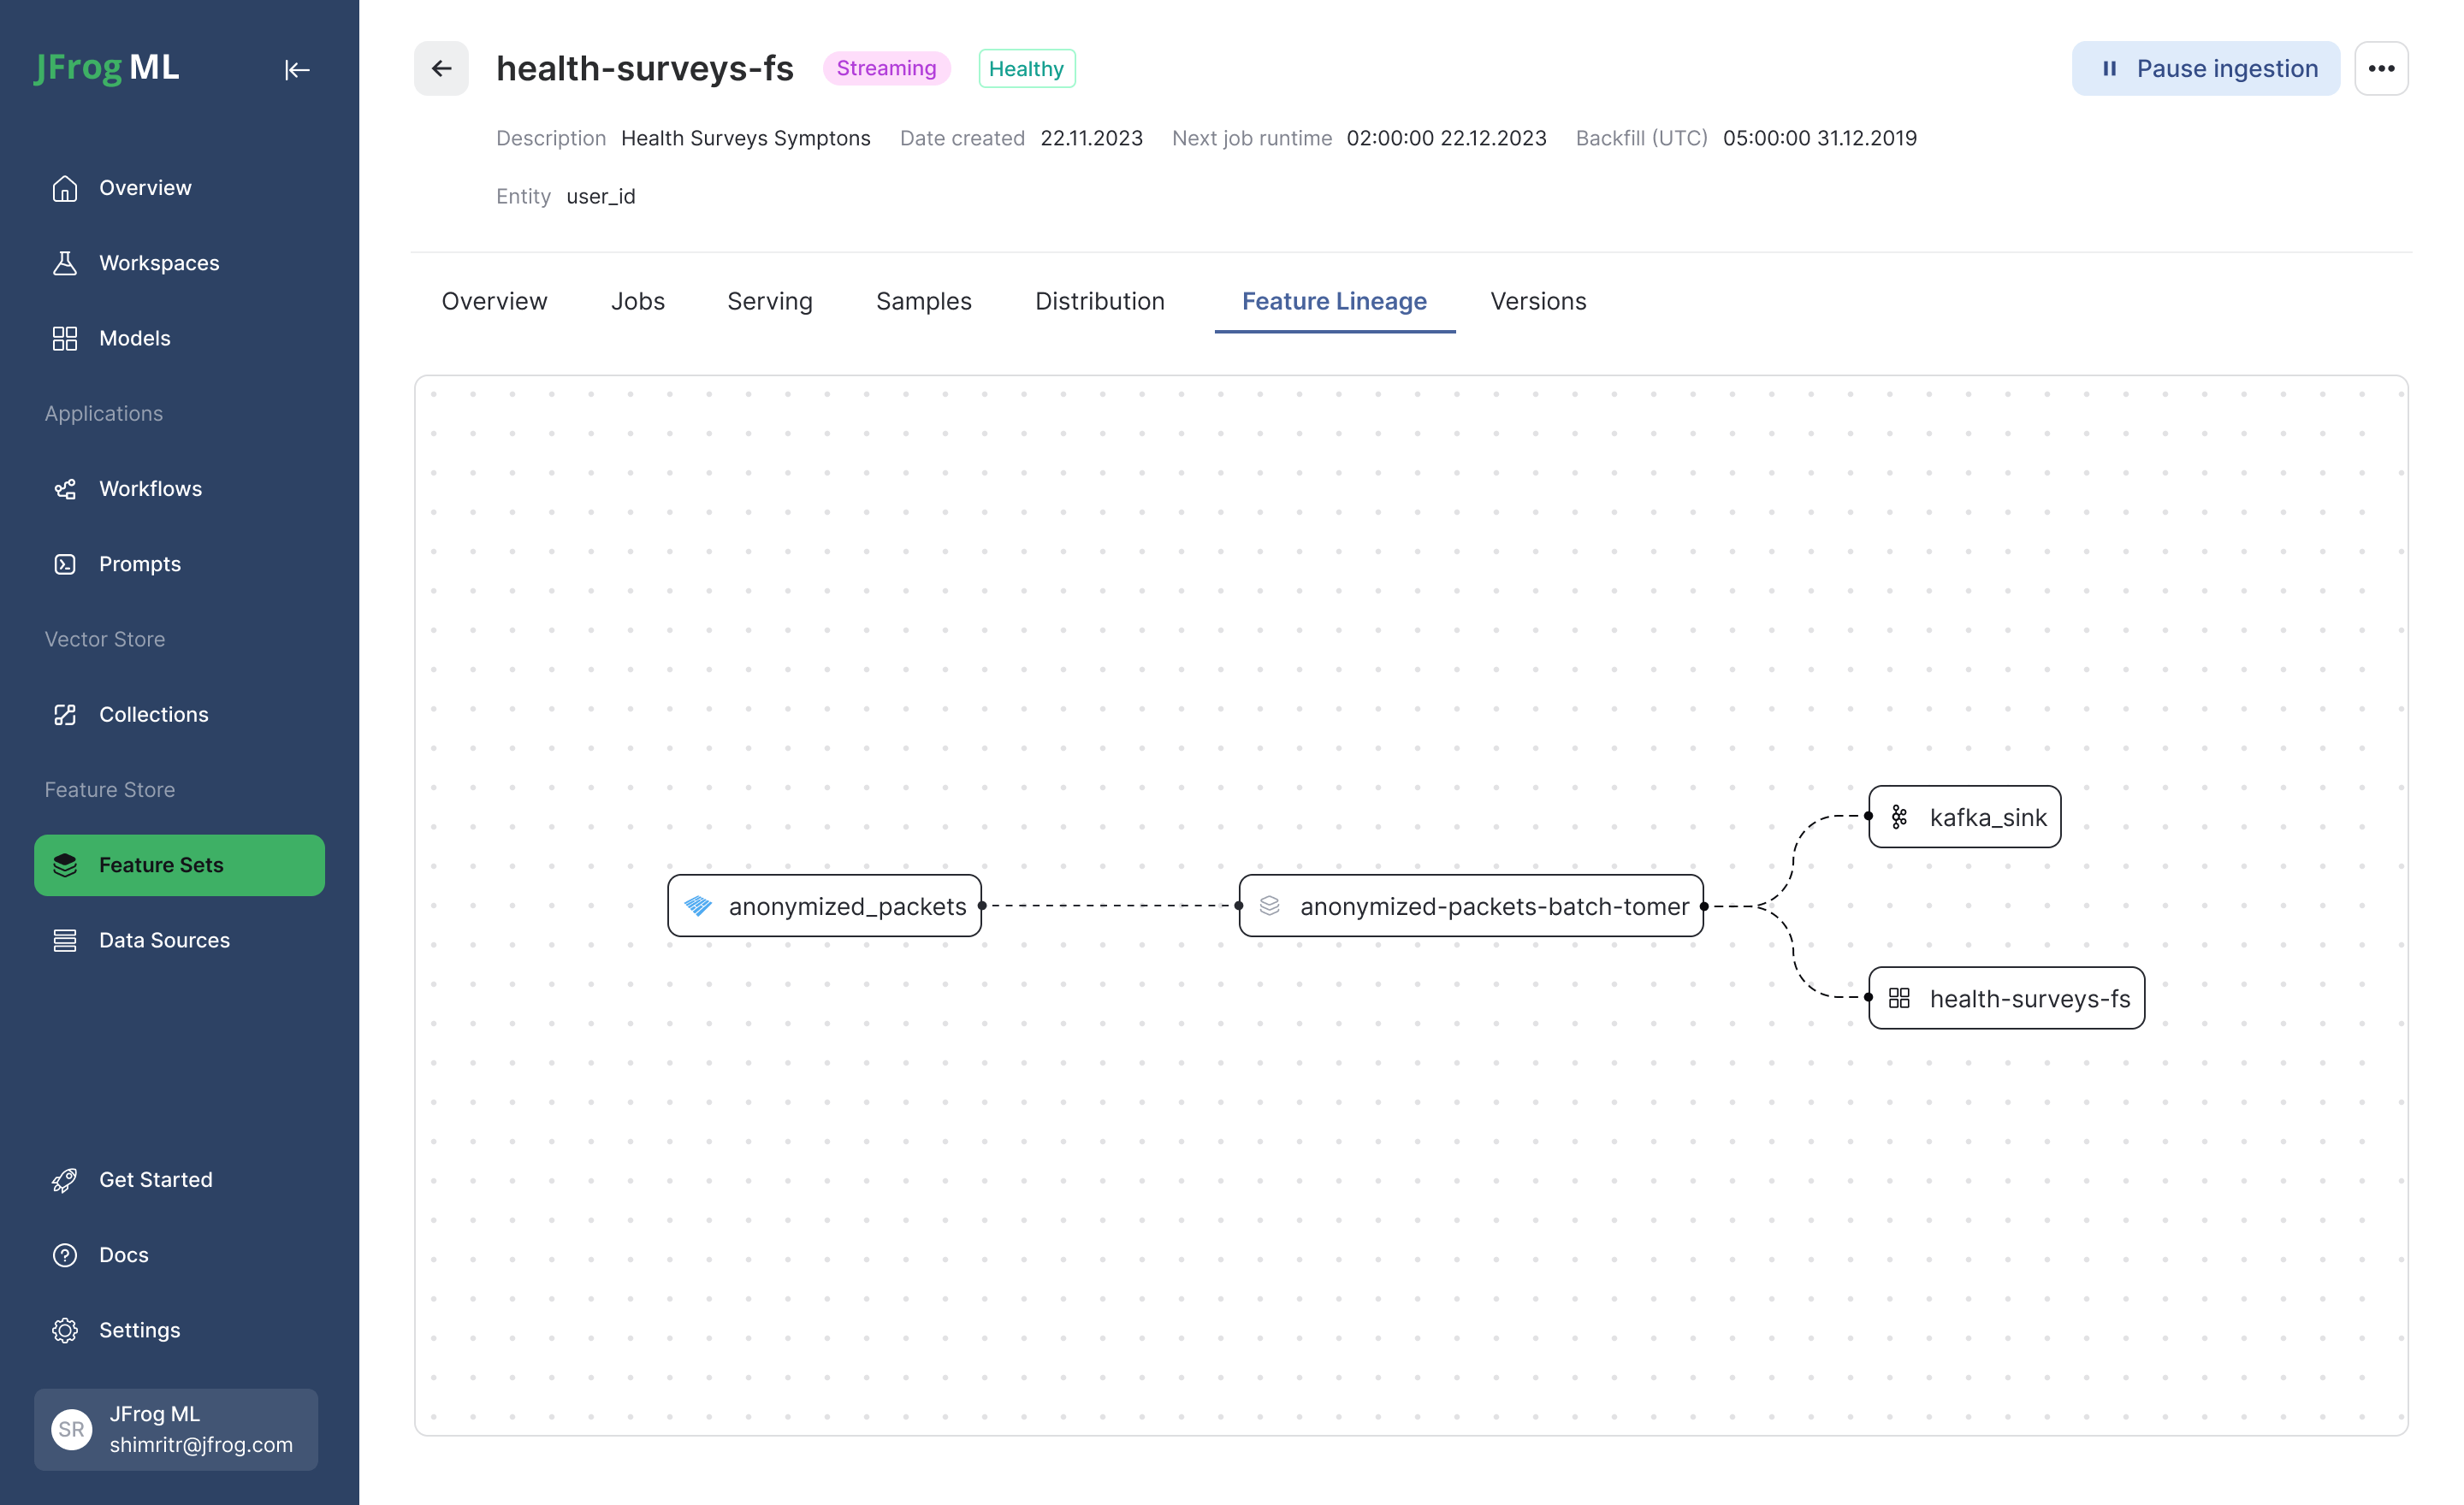2464x1505 pixels.
Task: Click the Overview home icon in sidebar
Action: (x=65, y=188)
